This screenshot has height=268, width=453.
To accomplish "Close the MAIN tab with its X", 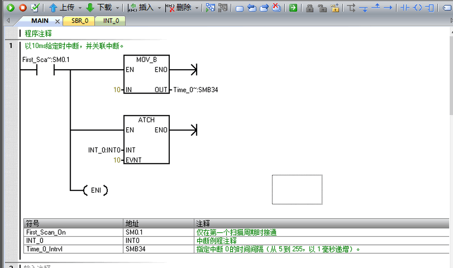I will [x=58, y=21].
